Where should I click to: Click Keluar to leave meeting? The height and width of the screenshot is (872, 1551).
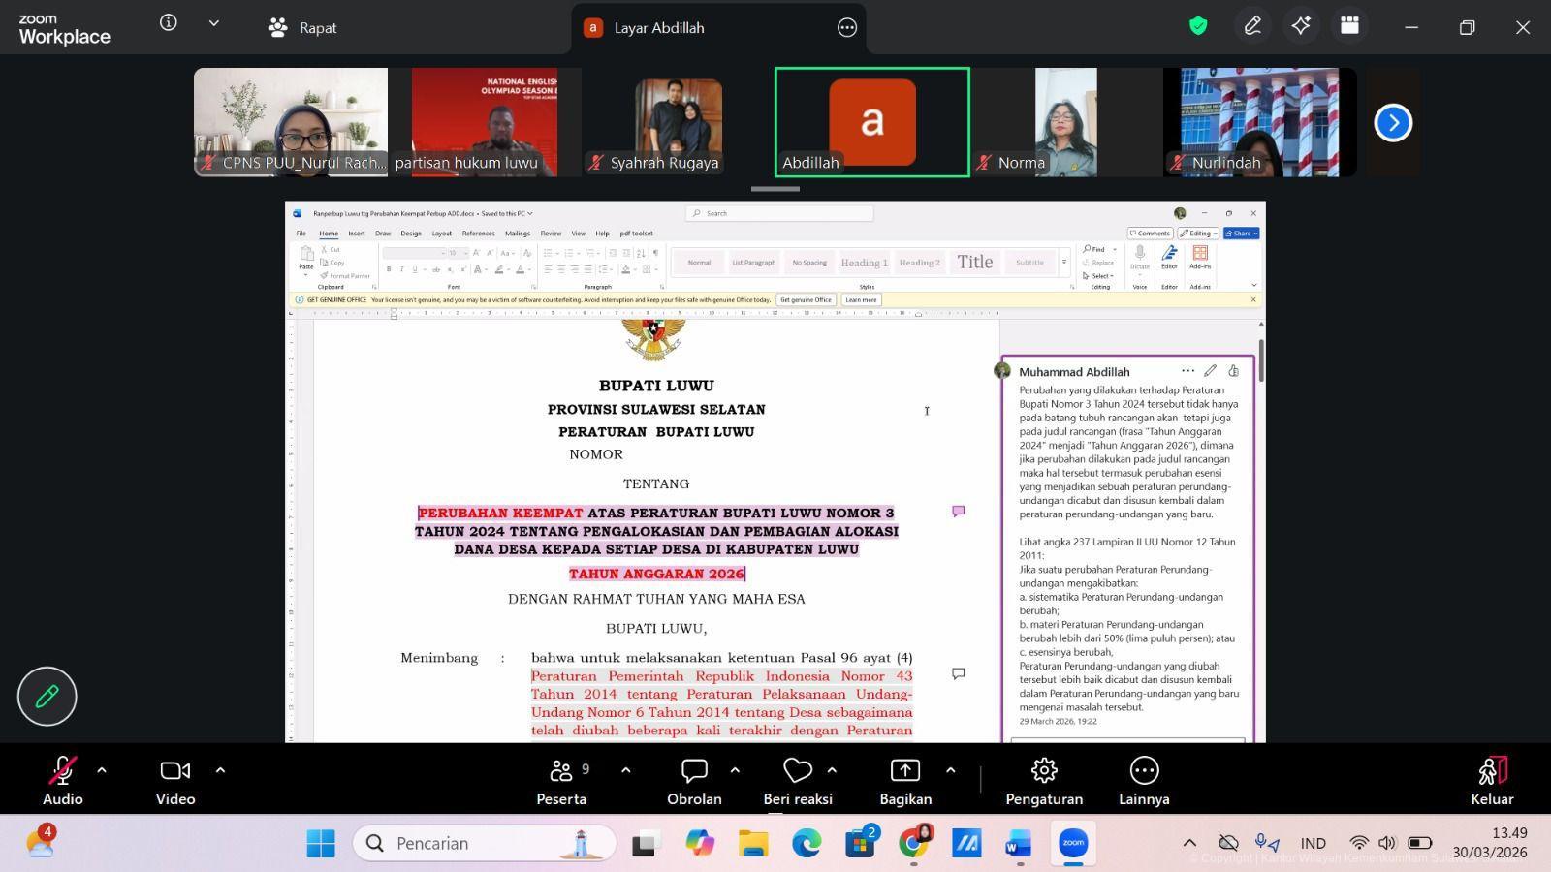coord(1491,781)
